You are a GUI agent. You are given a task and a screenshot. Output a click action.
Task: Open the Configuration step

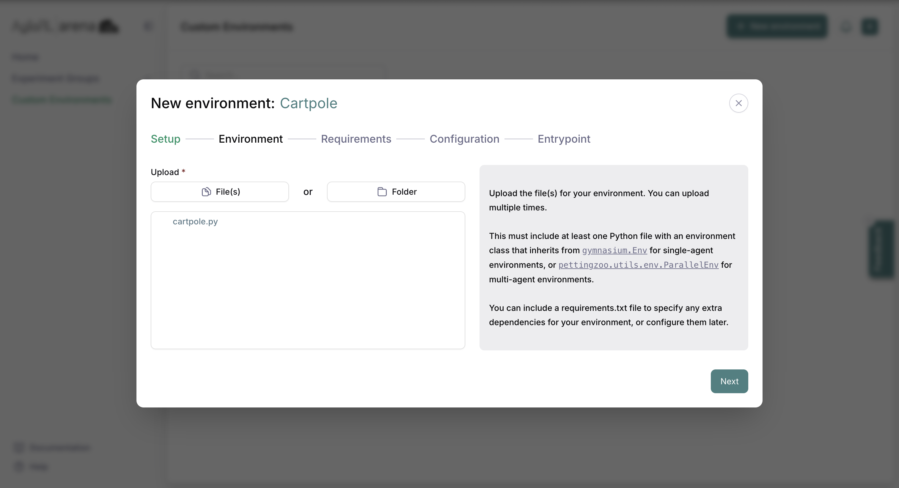click(464, 139)
